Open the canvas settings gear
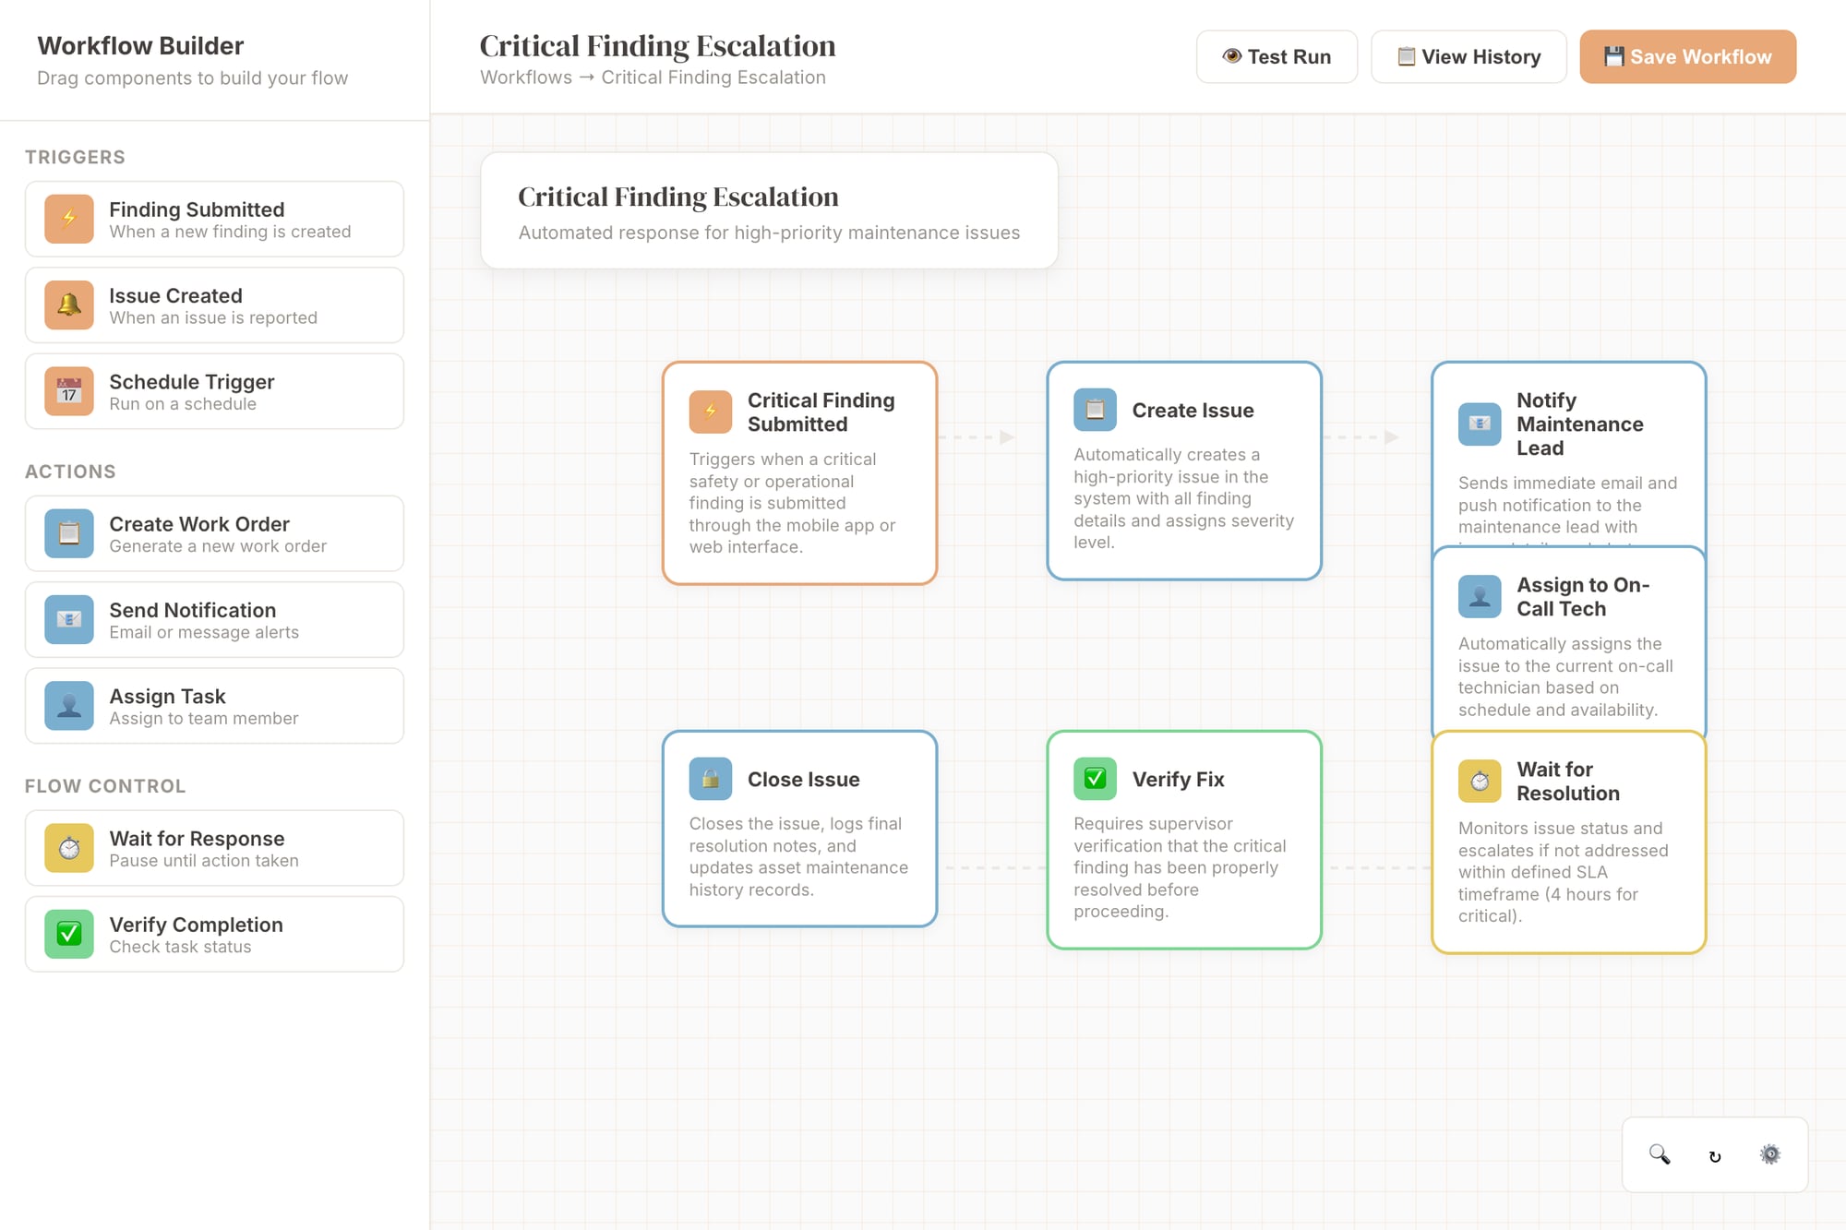Image resolution: width=1846 pixels, height=1230 pixels. coord(1770,1154)
